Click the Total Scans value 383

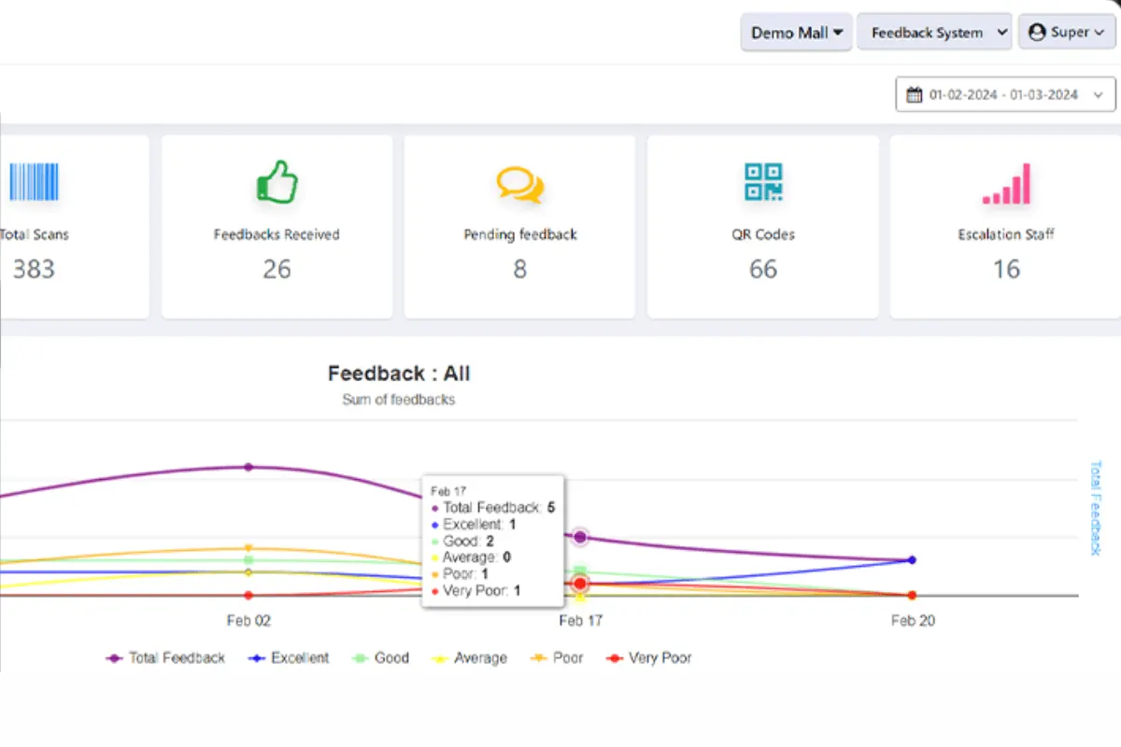point(34,269)
